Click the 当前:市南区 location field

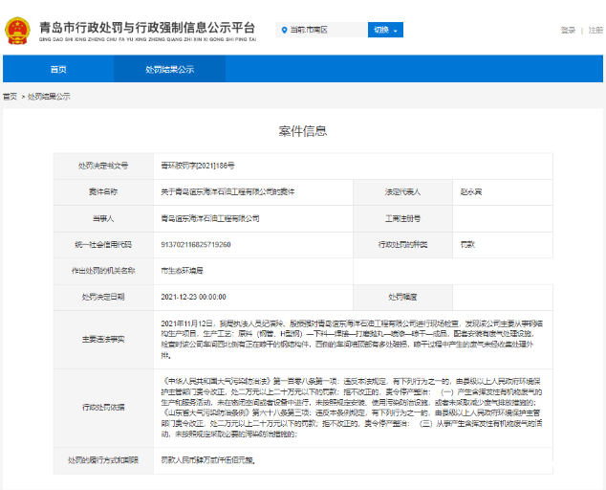321,30
